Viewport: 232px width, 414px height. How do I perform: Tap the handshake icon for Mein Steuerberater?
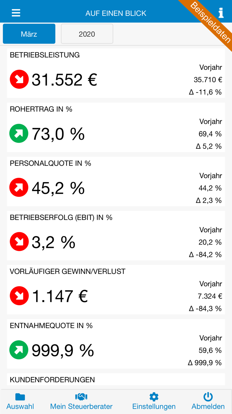(x=82, y=397)
